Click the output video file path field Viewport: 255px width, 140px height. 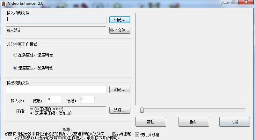(x=56, y=90)
